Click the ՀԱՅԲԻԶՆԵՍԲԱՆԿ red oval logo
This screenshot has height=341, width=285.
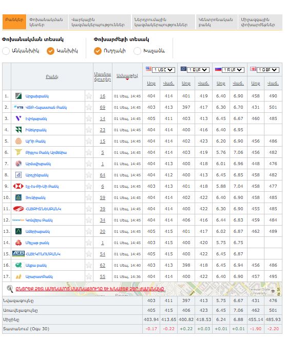(18, 209)
